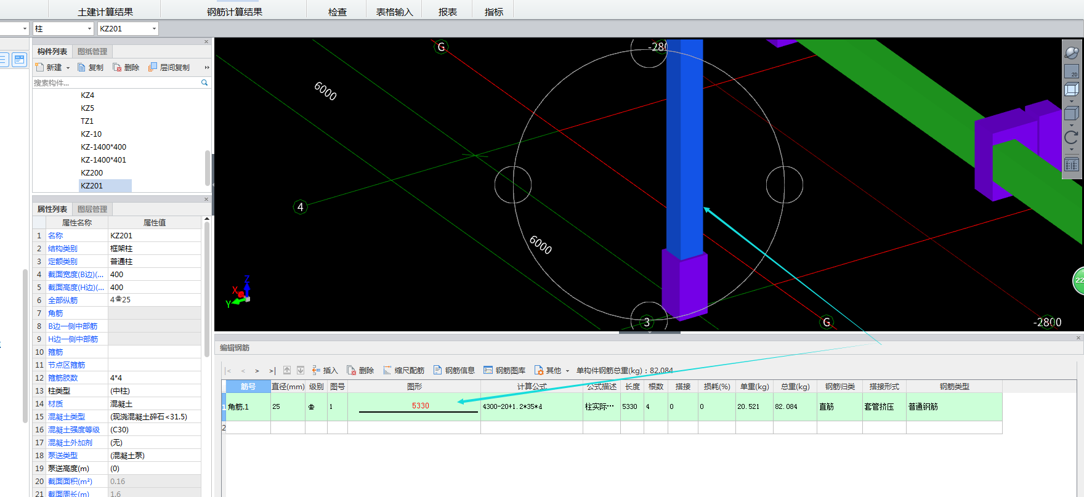Viewport: 1084px width, 497px height.
Task: Select KZ5 in component list
Action: click(x=87, y=108)
